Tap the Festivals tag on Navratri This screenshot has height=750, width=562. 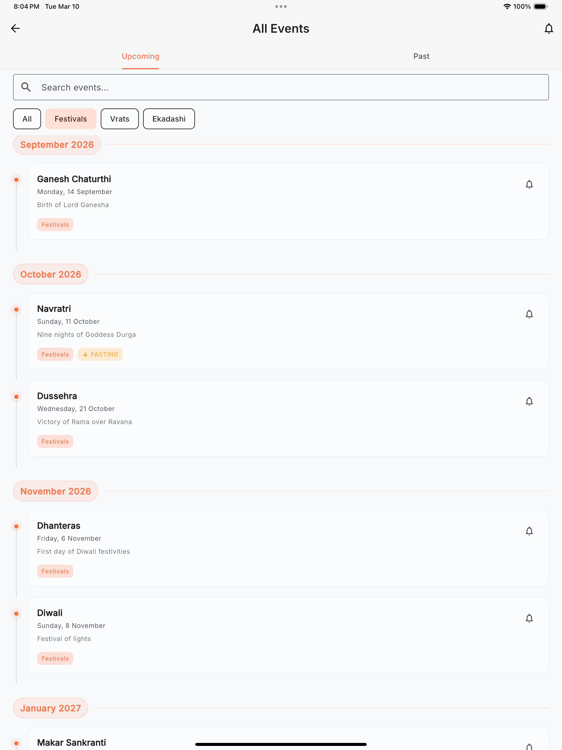pyautogui.click(x=55, y=354)
